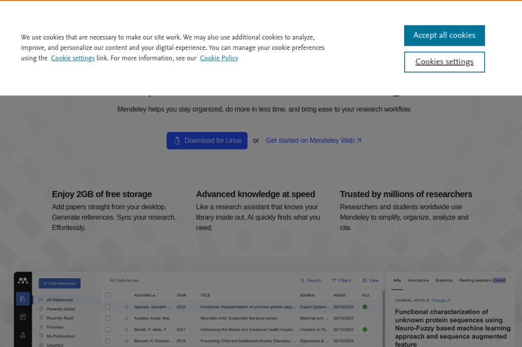The width and height of the screenshot is (522, 347).
Task: Star the Banati, P reference
Action: [126, 329]
